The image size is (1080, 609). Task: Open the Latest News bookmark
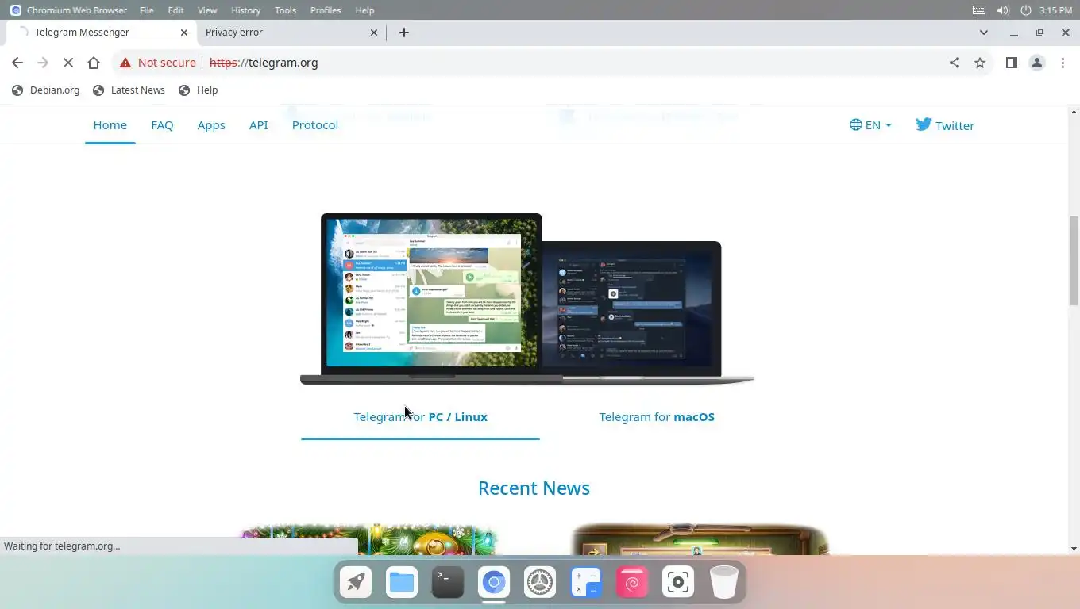[129, 90]
